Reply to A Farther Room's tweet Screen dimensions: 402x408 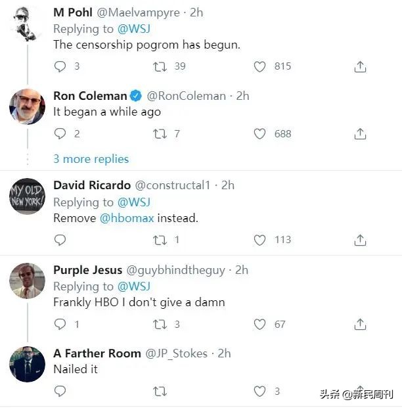(60, 391)
